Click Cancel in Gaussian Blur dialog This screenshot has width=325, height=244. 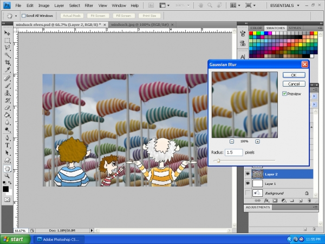coord(294,84)
